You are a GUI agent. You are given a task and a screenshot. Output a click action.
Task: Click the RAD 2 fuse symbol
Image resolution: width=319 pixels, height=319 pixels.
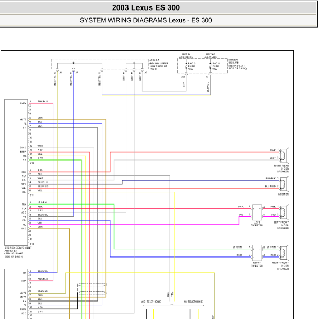[x=186, y=66]
